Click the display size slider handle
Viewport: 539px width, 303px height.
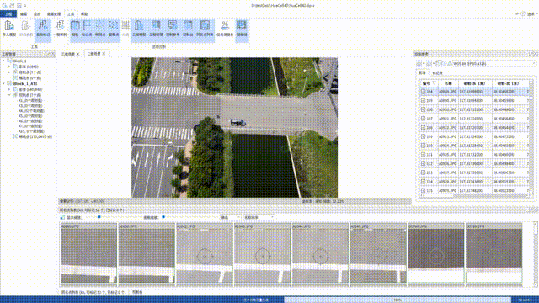point(99,217)
